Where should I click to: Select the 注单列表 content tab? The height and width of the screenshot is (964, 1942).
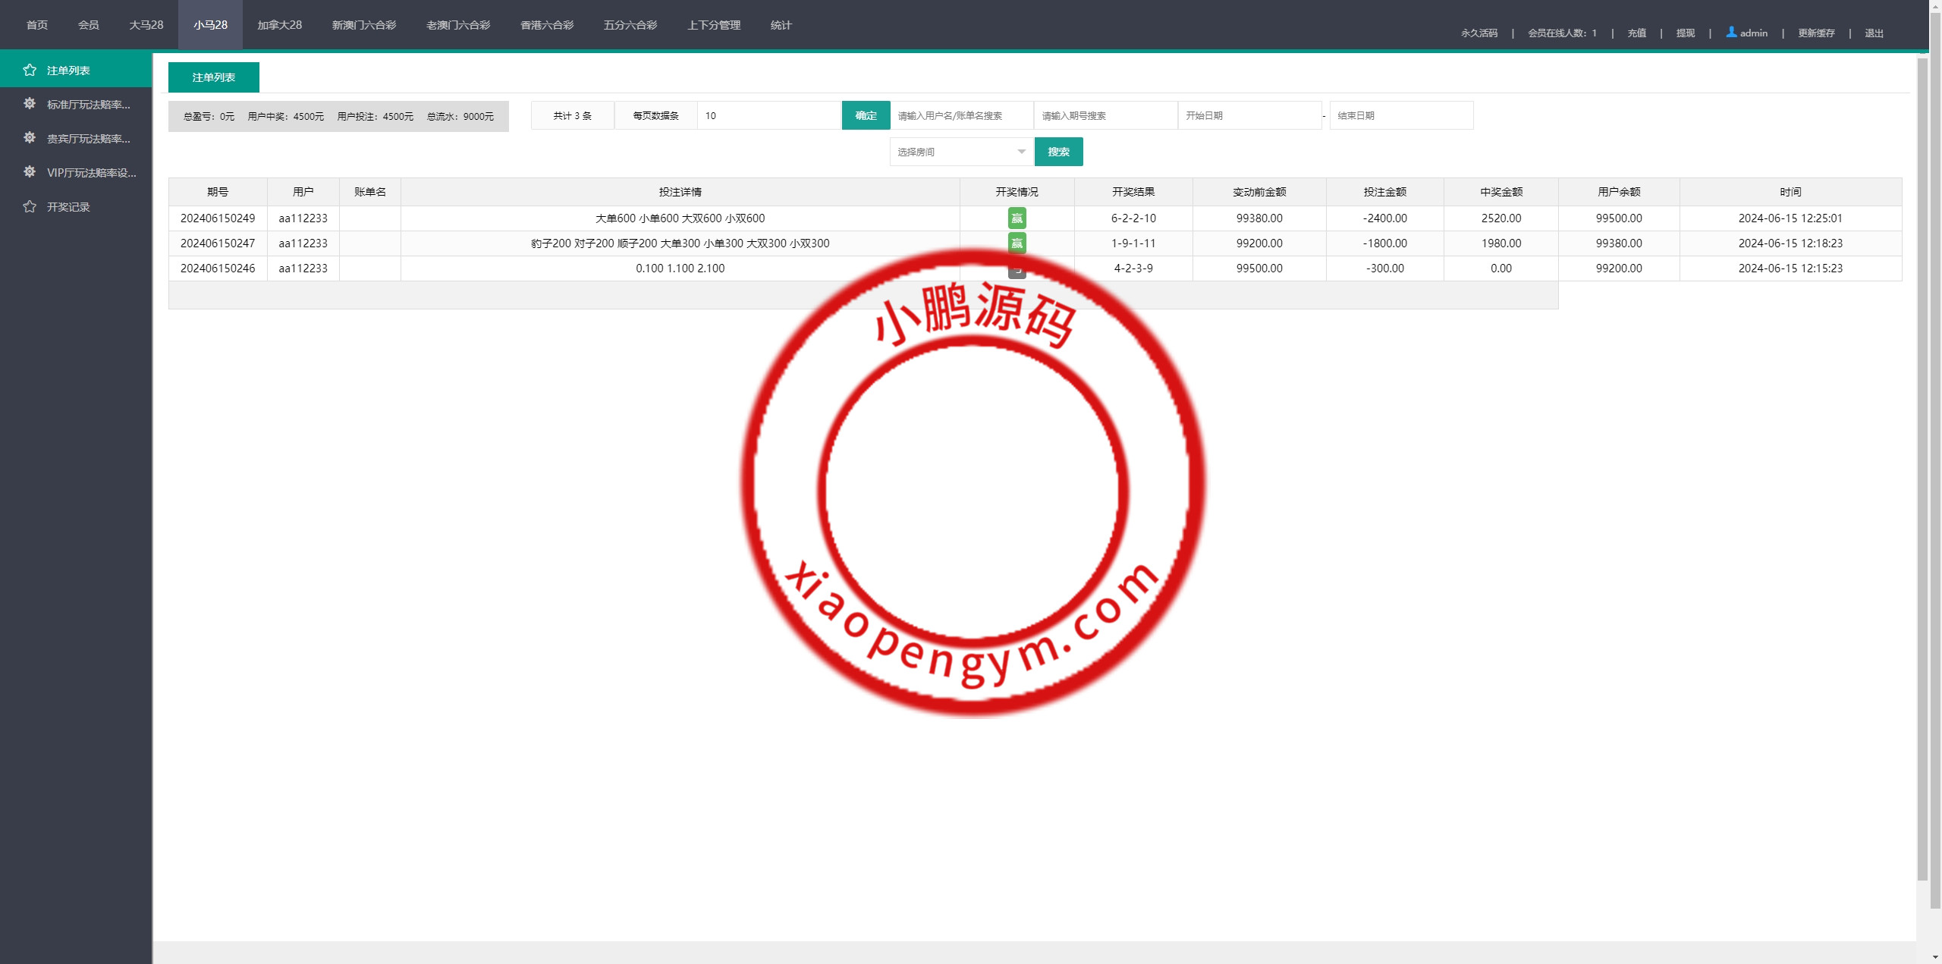pos(213,77)
